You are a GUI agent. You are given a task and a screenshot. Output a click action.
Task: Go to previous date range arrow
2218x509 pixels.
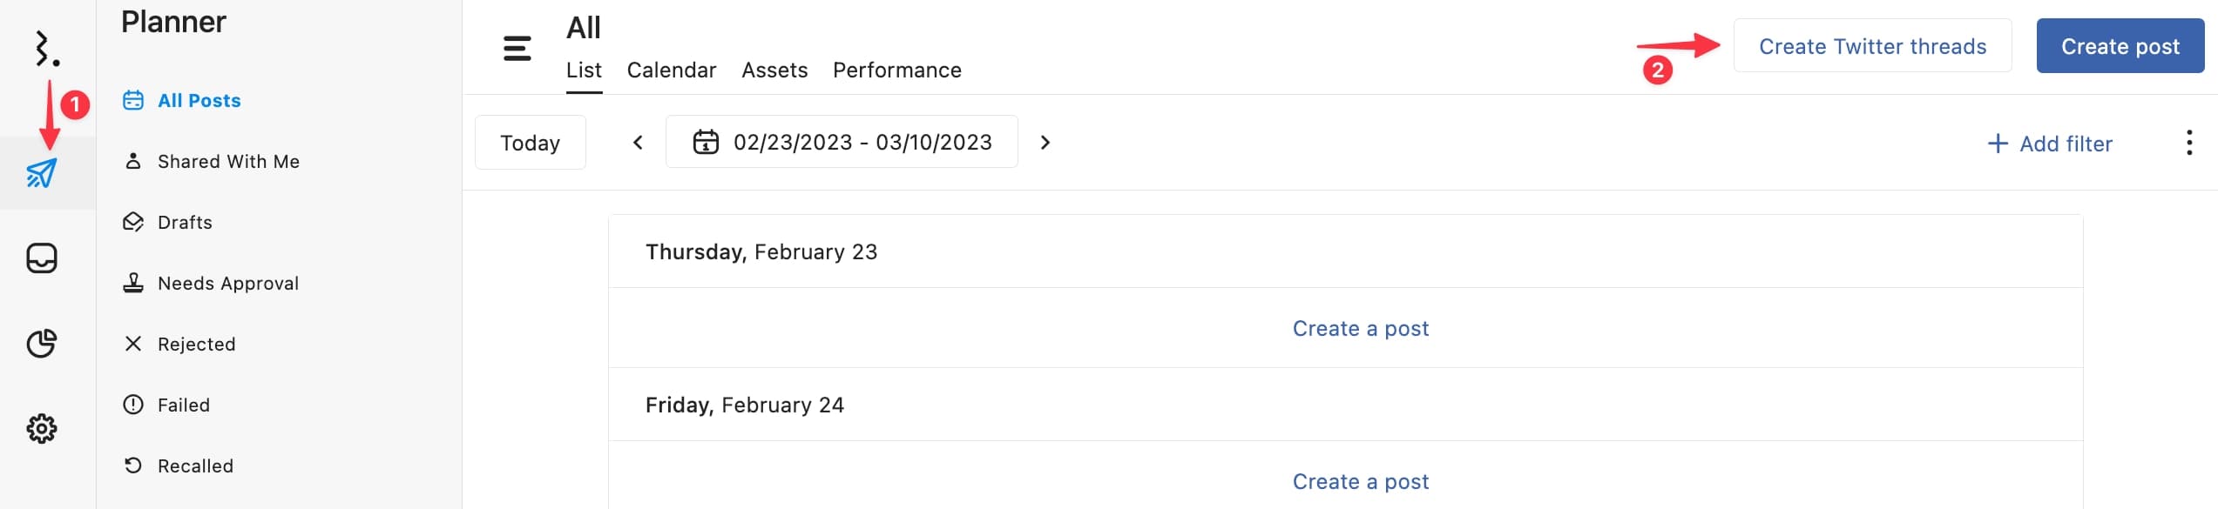click(x=638, y=143)
